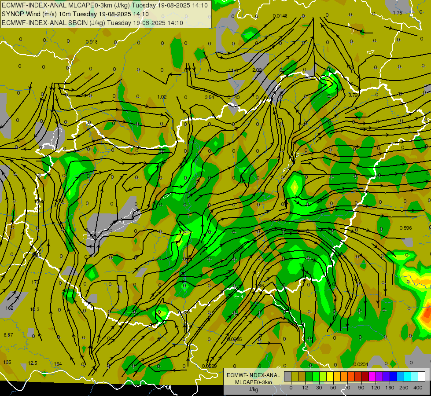Viewport: 431px width, 396px height.
Task: Click the map value 0.140
Action: (234, 97)
